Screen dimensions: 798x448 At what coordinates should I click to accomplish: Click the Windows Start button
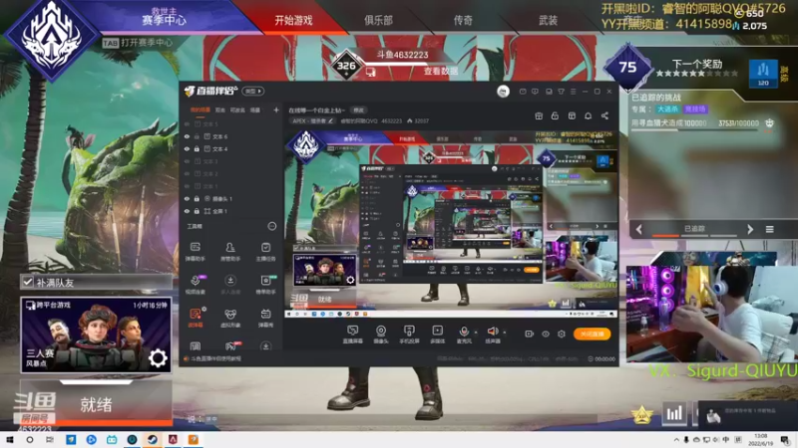(10, 439)
